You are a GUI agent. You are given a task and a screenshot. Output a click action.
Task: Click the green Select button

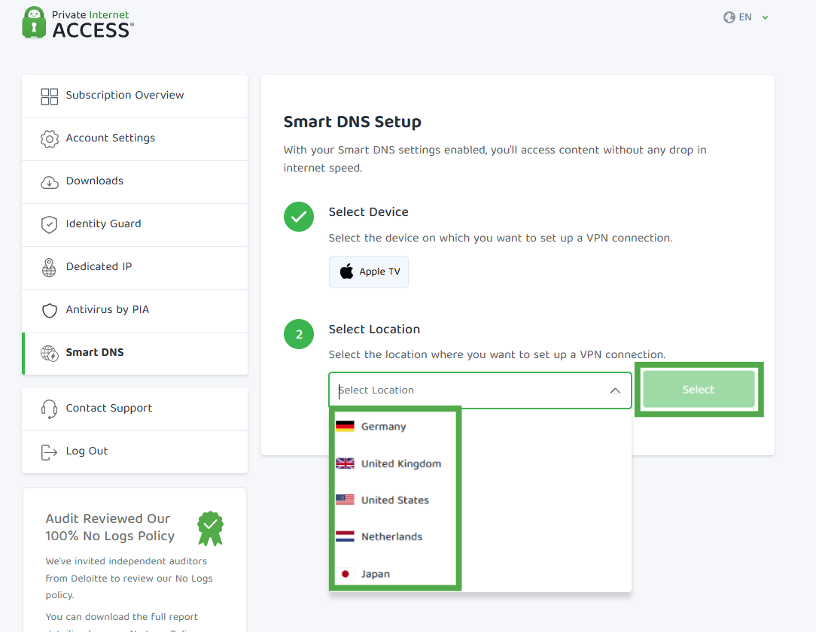click(x=699, y=389)
